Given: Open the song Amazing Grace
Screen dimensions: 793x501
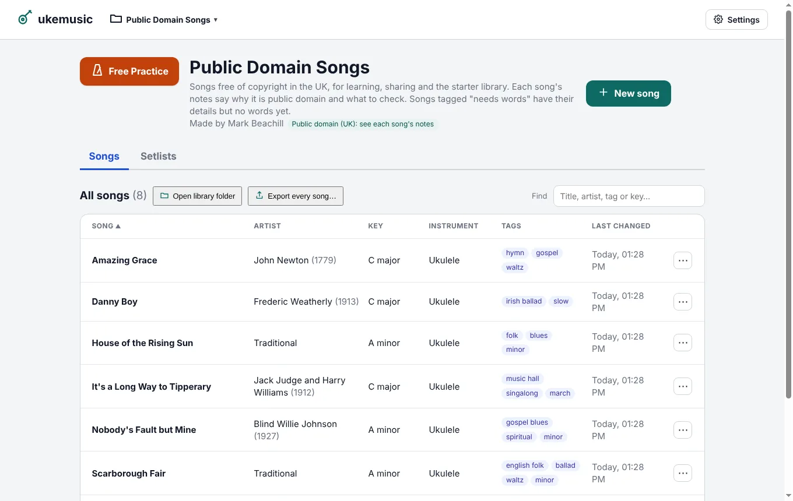Looking at the screenshot, I should coord(124,260).
